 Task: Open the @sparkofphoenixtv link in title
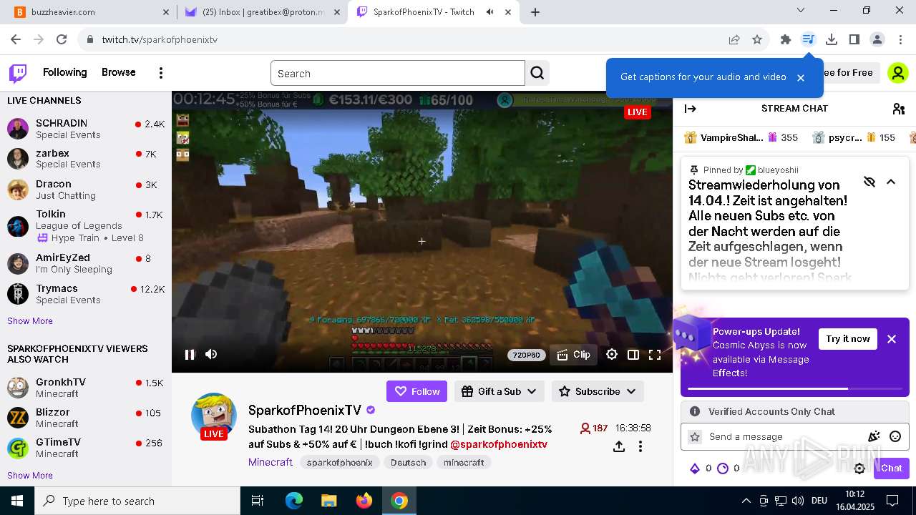click(499, 444)
